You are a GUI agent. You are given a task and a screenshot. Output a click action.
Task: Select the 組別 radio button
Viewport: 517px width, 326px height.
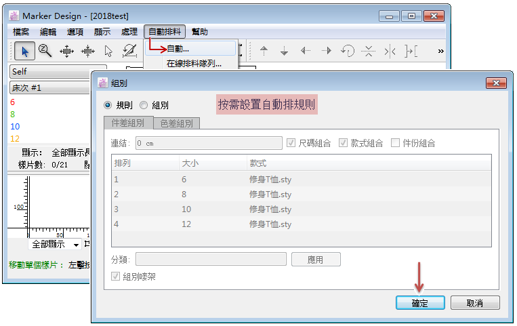coord(144,105)
